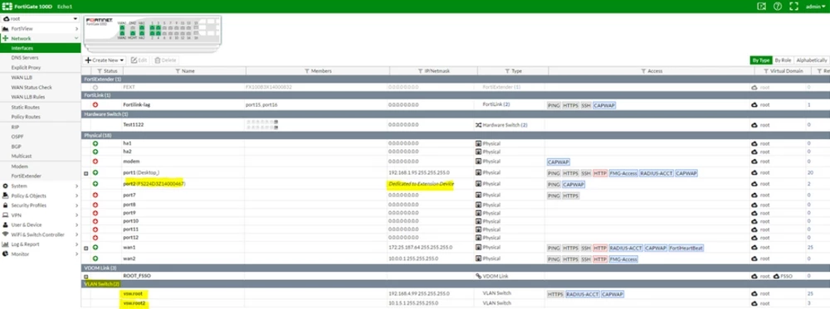Open the root VDOM dropdown

coord(40,18)
